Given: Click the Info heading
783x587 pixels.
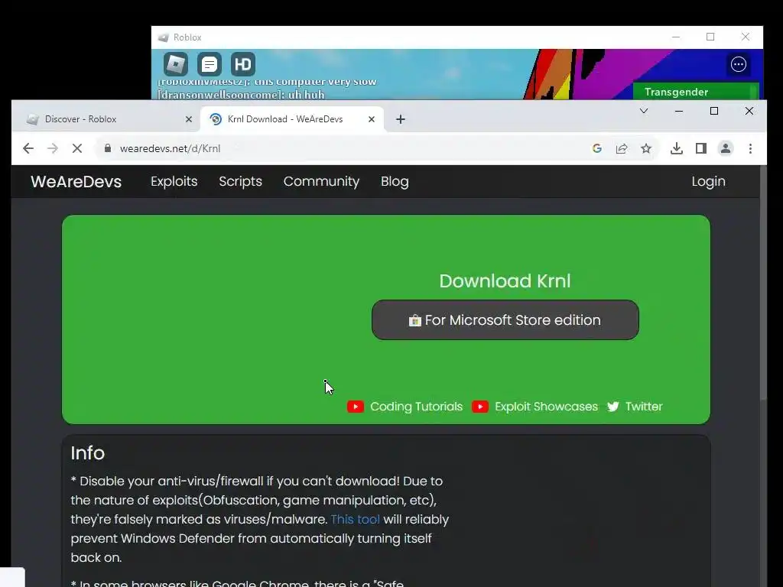Looking at the screenshot, I should (x=87, y=452).
